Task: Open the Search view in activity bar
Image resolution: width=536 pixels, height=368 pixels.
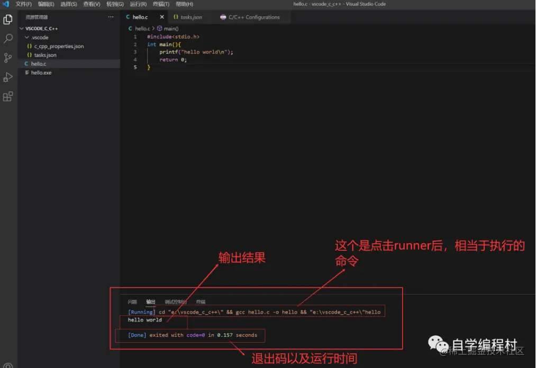Action: click(8, 38)
